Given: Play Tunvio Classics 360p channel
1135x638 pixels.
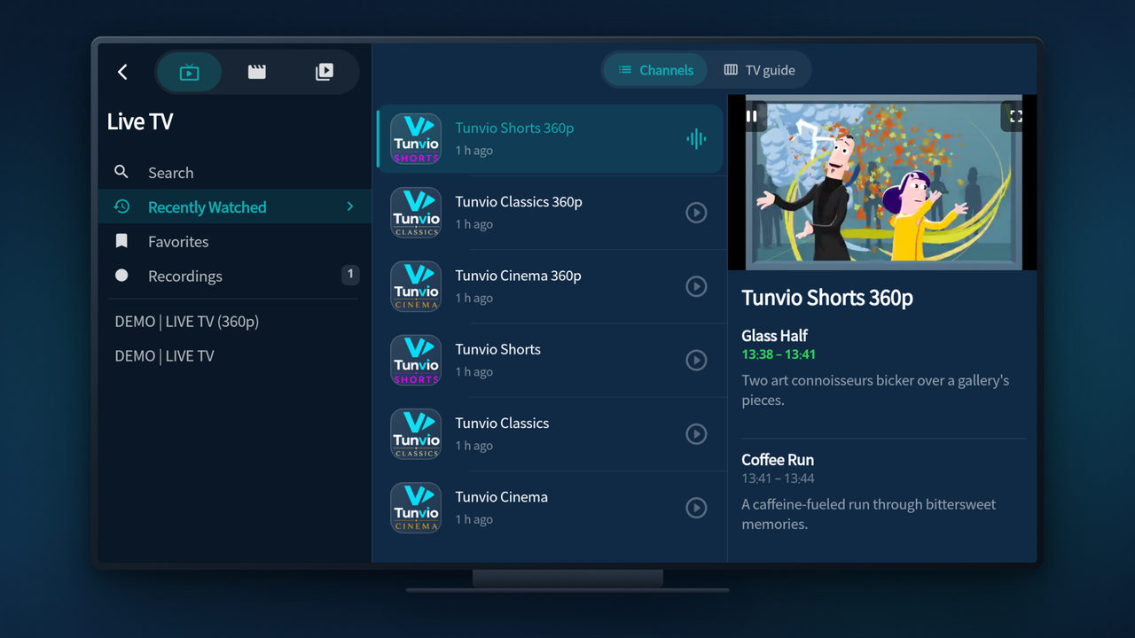Looking at the screenshot, I should click(x=696, y=213).
